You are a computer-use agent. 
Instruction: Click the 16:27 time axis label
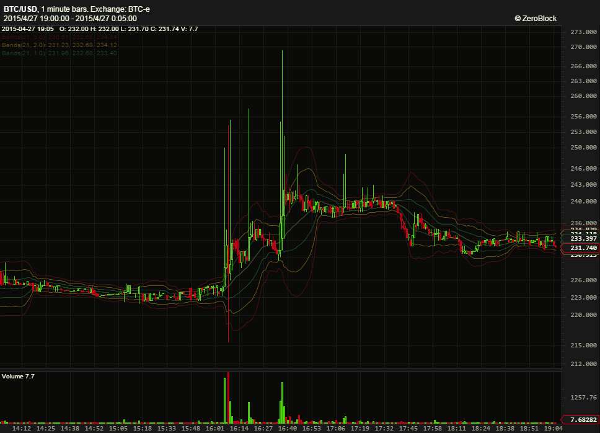point(263,429)
